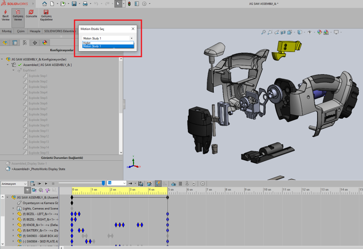Toggle the Autokey button in timeline toolbar
363x249 pixels.
pos(158,184)
